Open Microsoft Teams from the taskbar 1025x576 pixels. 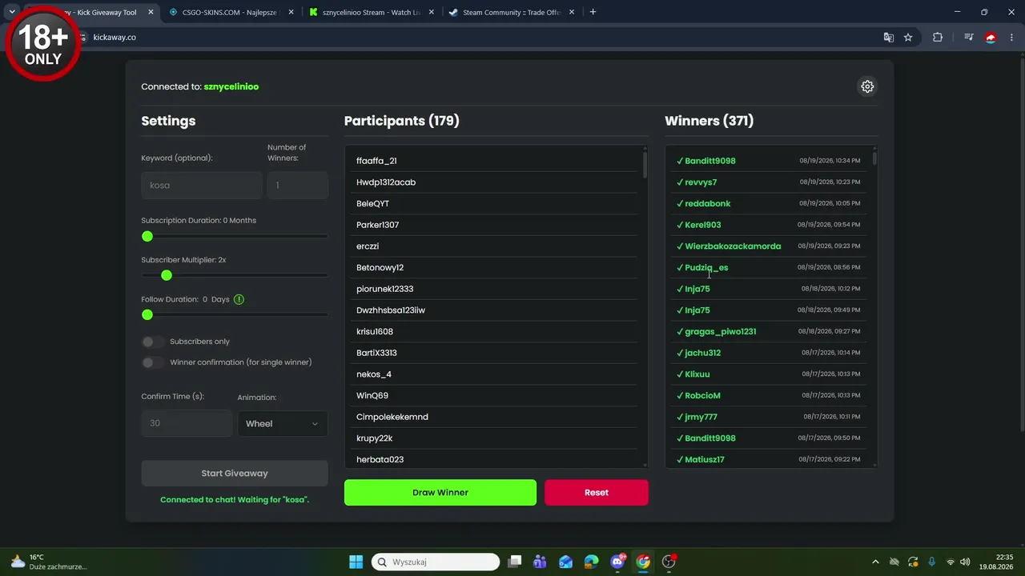540,562
